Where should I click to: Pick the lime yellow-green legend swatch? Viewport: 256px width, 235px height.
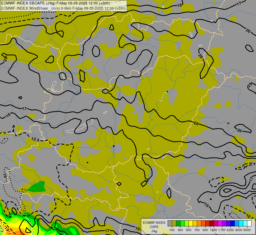(x=186, y=224)
